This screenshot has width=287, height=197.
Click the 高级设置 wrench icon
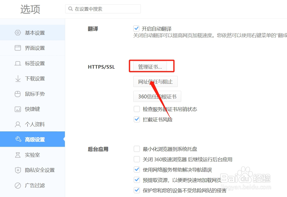(x=18, y=139)
